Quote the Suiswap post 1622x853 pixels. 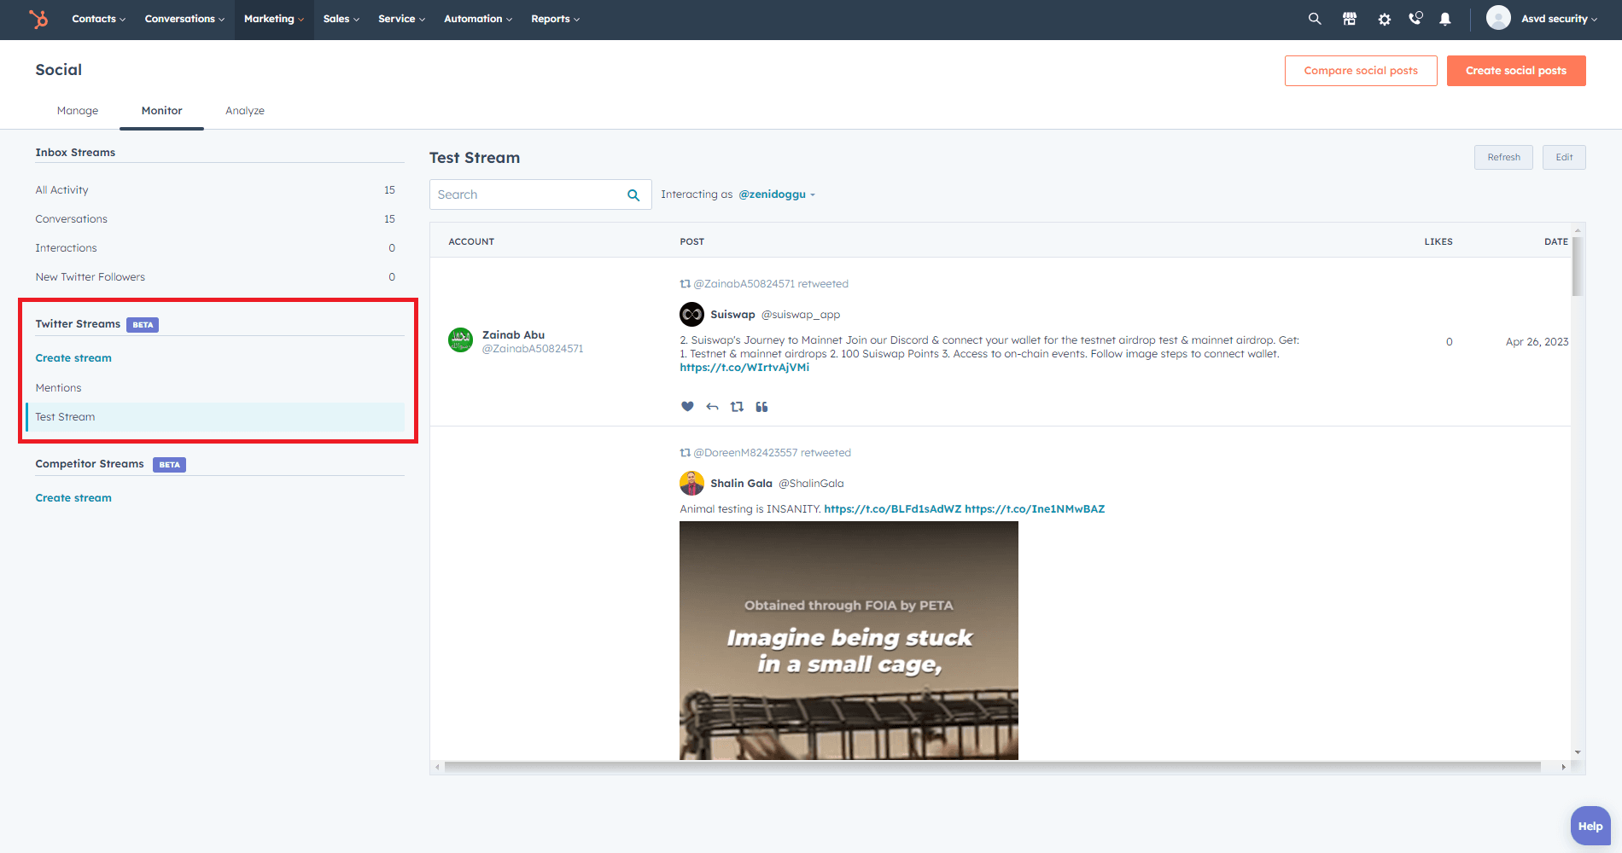click(761, 407)
